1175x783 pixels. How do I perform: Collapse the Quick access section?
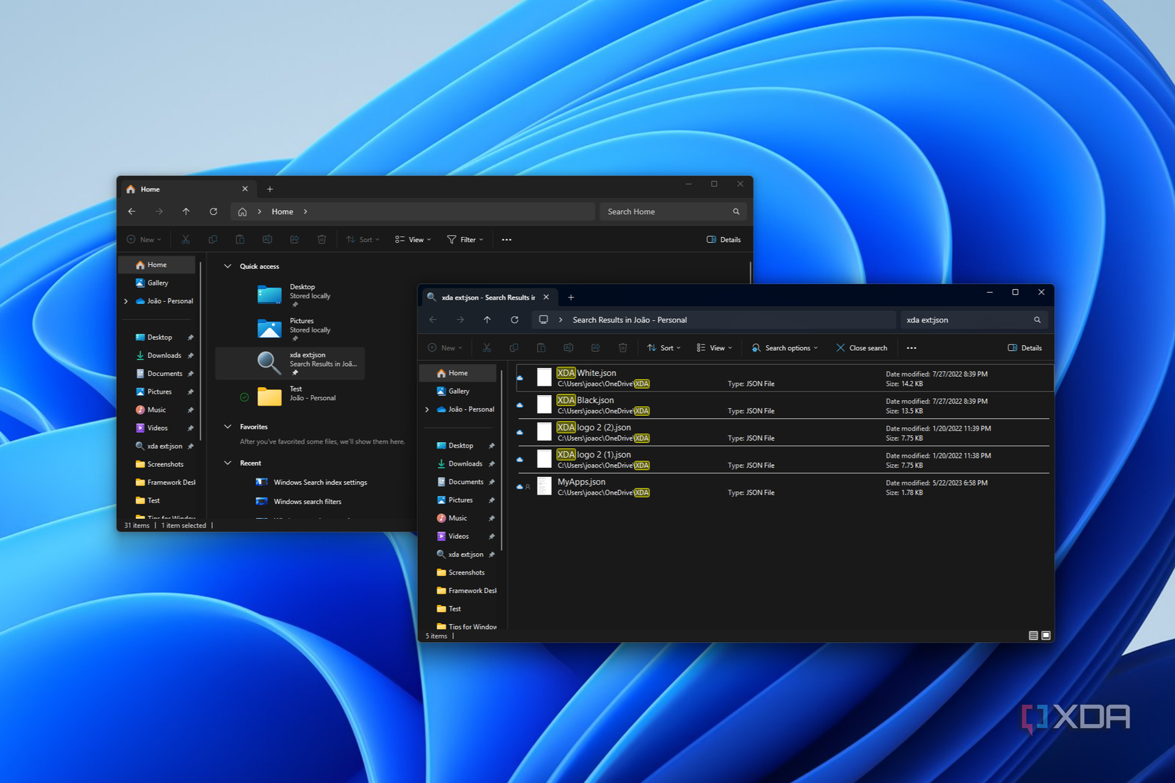click(228, 266)
